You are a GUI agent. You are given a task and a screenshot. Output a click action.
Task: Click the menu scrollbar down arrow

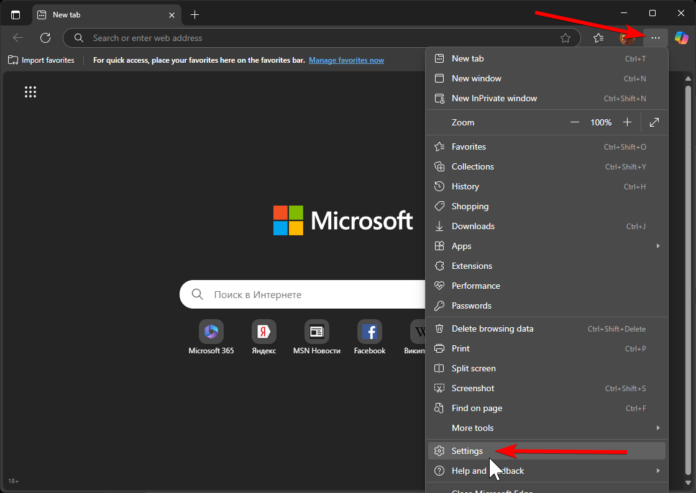688,482
